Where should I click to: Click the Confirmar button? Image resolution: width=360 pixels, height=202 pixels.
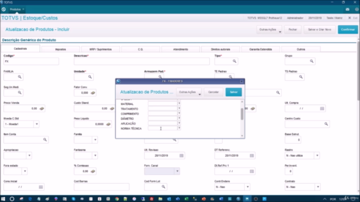pos(348,30)
